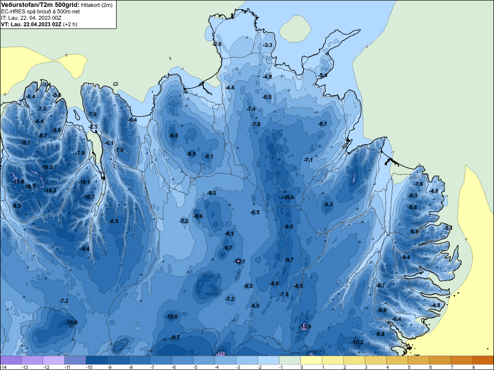This screenshot has width=494, height=370.
Task: Click the -8.9 temperature reading
Action: point(382,310)
